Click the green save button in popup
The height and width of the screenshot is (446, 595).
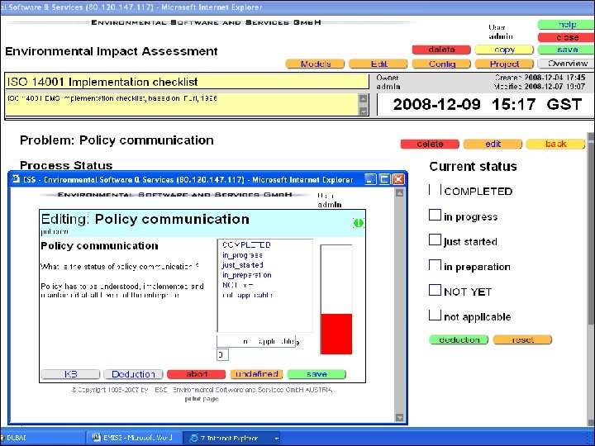[317, 374]
